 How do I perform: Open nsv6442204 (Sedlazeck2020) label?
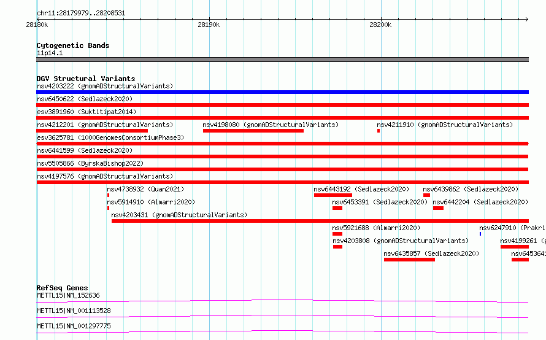click(480, 202)
